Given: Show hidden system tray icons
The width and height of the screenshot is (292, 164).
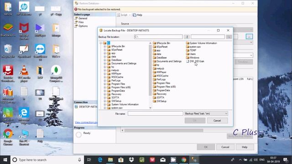Looking at the screenshot, I should tap(240, 160).
